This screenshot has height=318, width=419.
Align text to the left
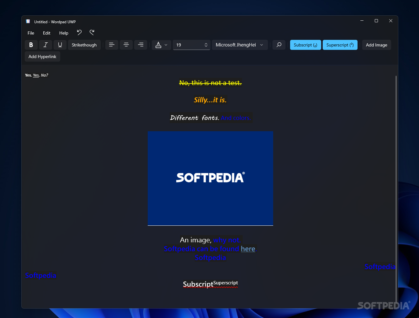[x=112, y=45]
